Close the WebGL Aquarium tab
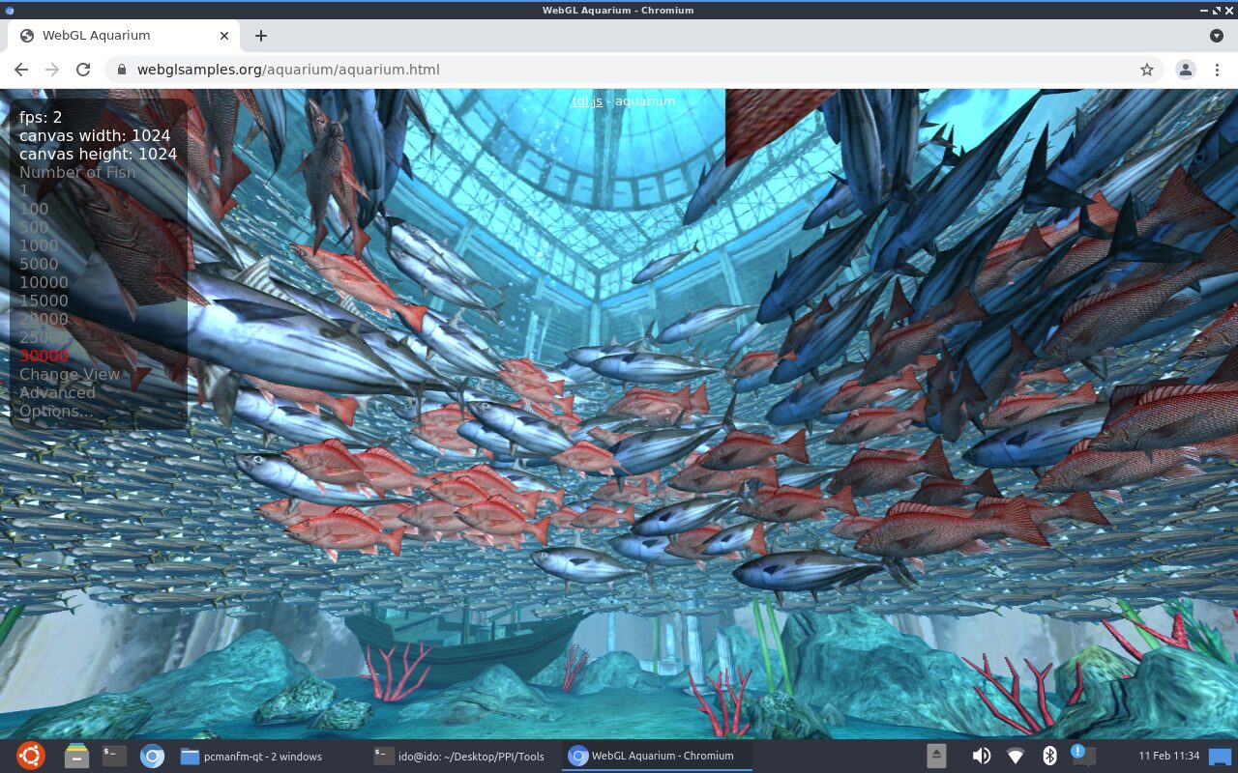Image resolution: width=1238 pixels, height=773 pixels. pyautogui.click(x=224, y=36)
